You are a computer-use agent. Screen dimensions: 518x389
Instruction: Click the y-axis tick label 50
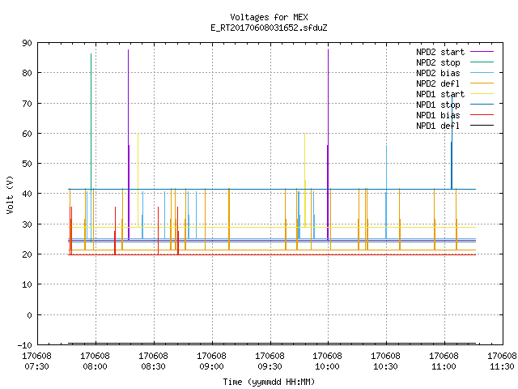[x=27, y=164]
